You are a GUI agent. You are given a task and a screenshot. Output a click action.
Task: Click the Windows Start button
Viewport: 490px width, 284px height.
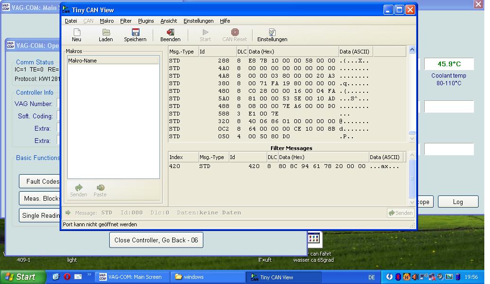click(x=22, y=277)
